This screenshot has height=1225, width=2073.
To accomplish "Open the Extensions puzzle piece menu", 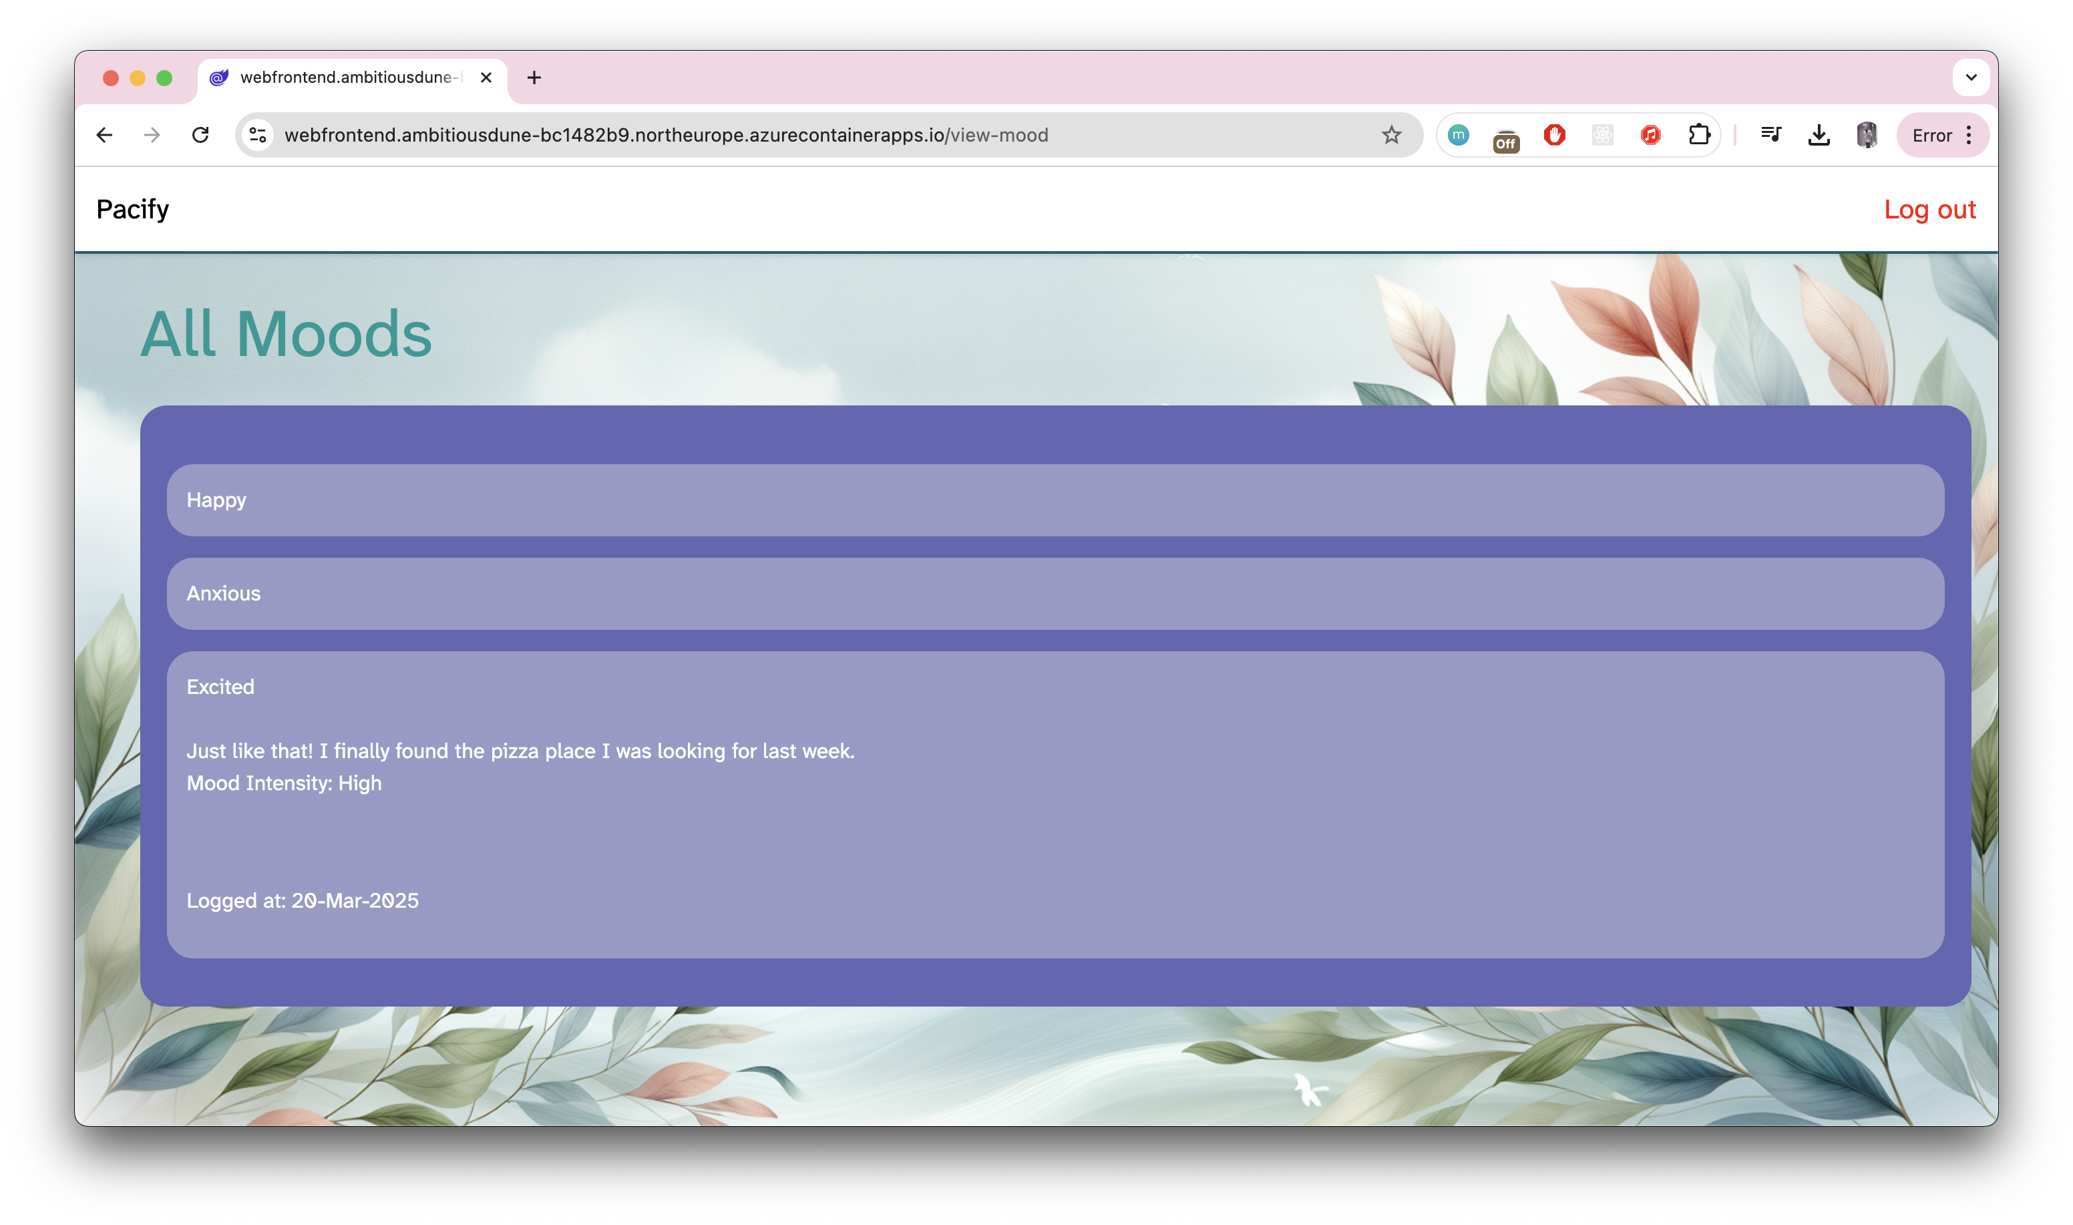I will (x=1698, y=134).
